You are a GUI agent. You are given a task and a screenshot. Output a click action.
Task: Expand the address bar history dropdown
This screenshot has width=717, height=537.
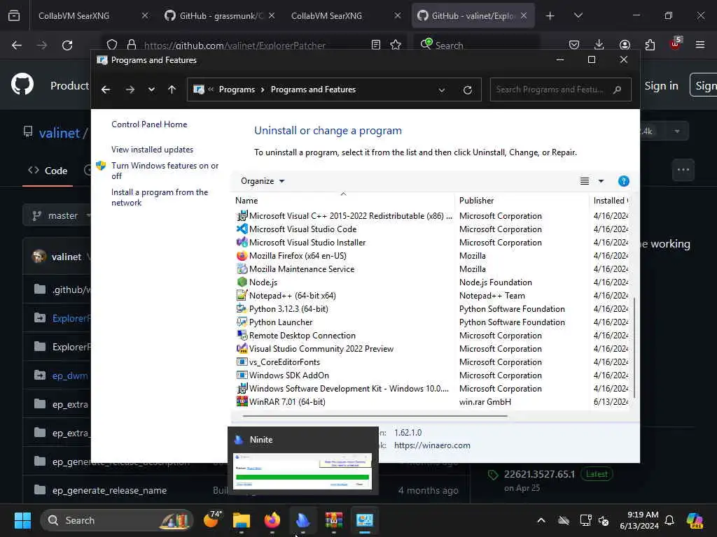442,90
